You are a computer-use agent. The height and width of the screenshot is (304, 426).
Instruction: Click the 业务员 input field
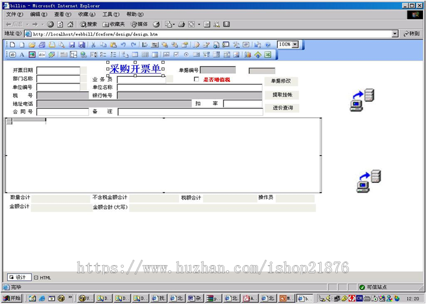point(142,80)
